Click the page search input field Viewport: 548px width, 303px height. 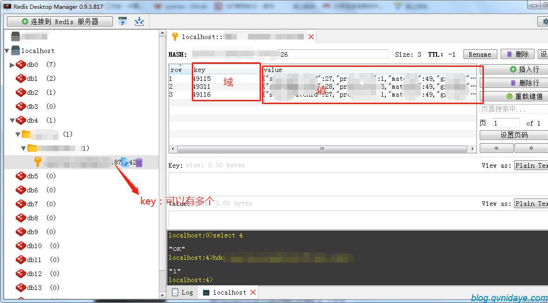pos(514,109)
